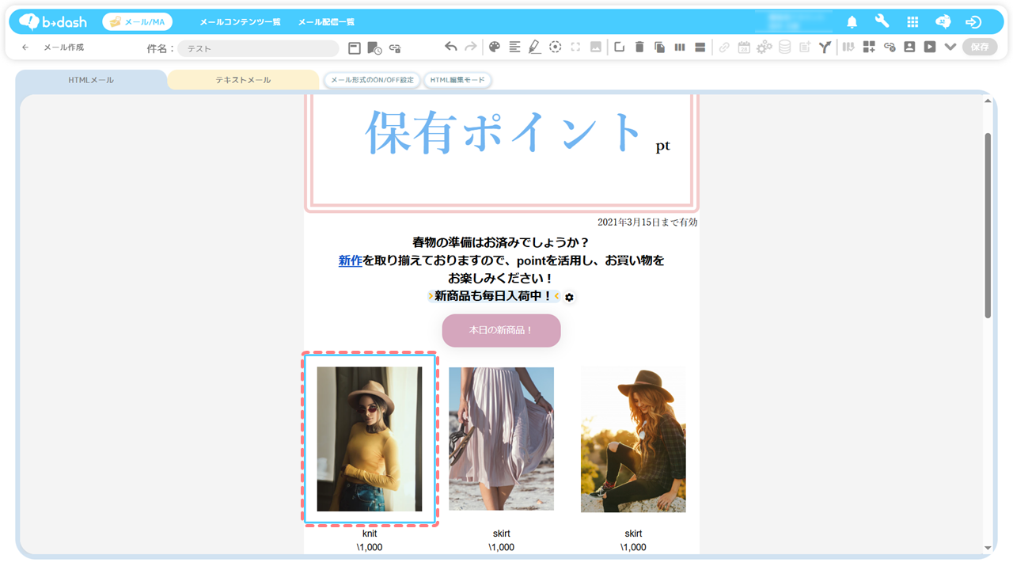Duplicate selected block with copy icon

pyautogui.click(x=659, y=47)
